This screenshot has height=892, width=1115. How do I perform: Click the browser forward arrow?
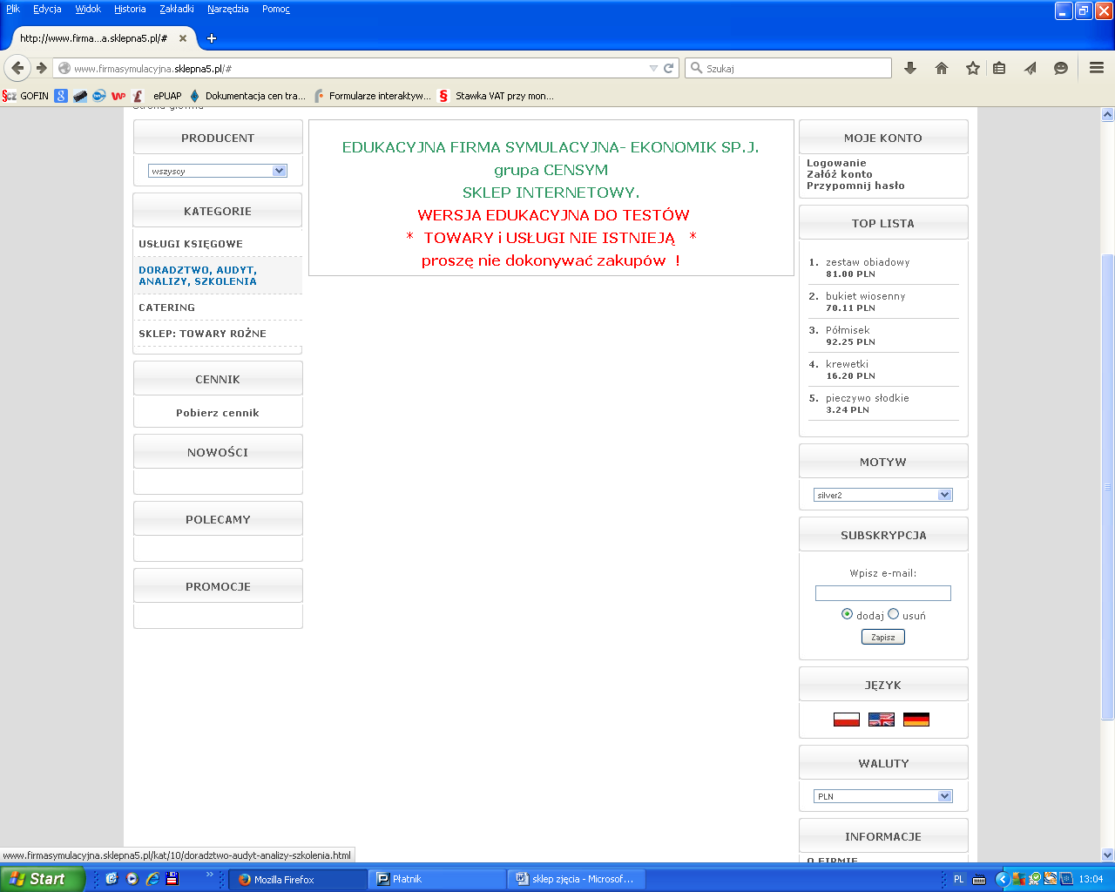[x=41, y=68]
